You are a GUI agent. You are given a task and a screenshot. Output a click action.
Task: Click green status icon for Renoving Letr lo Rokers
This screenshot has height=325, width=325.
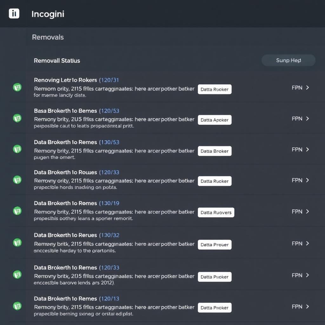(17, 87)
